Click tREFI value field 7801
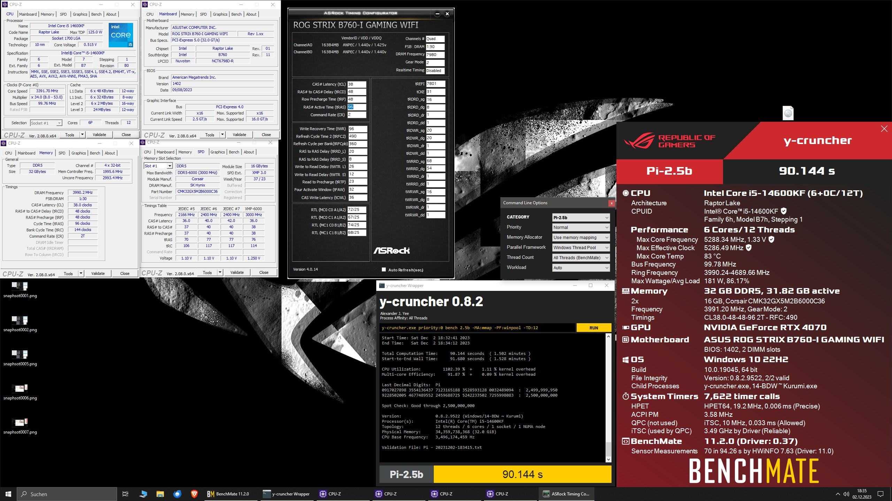Screen dimensions: 892x501 [x=436, y=84]
